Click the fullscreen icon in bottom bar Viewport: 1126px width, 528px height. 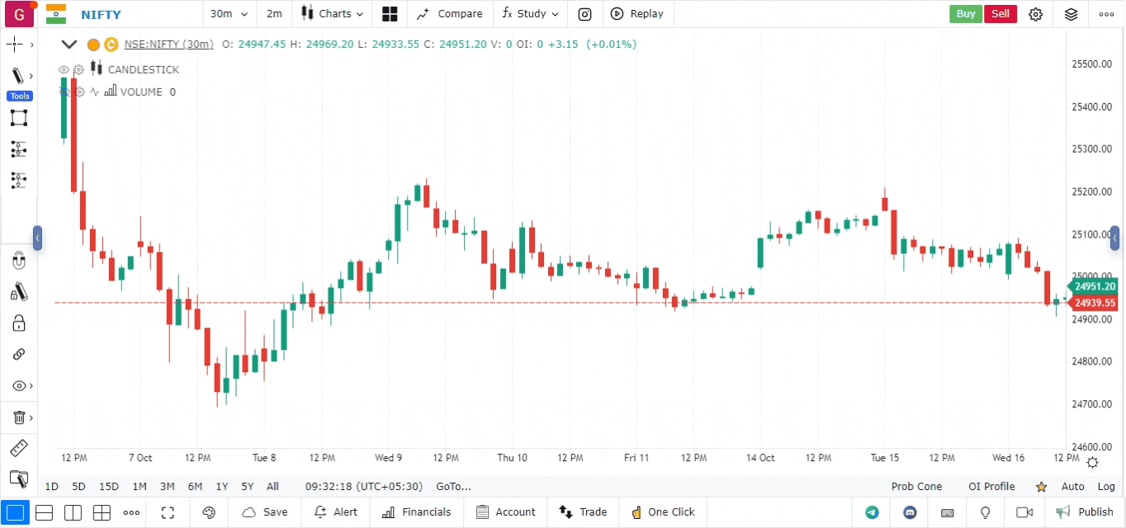(x=168, y=512)
